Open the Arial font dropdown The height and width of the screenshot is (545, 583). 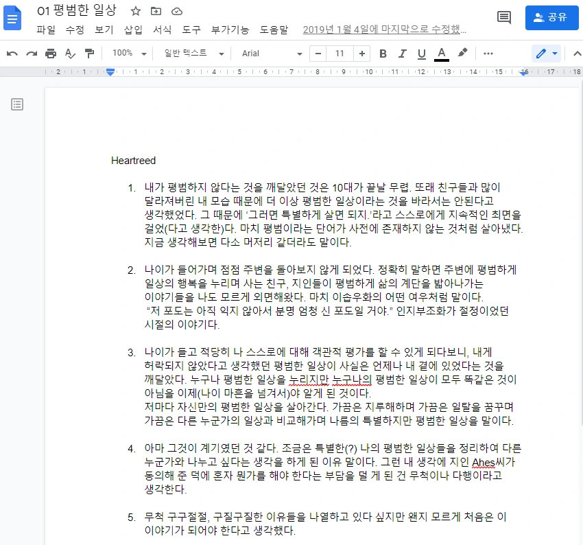click(272, 54)
